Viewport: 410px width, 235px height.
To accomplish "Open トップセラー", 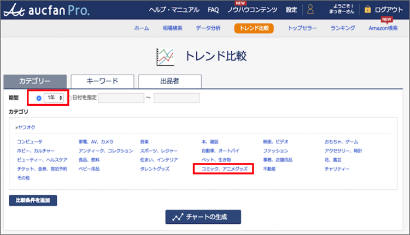I will click(302, 28).
